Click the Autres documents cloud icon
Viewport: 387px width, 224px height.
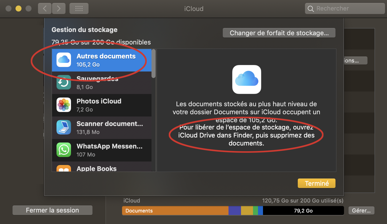[64, 60]
